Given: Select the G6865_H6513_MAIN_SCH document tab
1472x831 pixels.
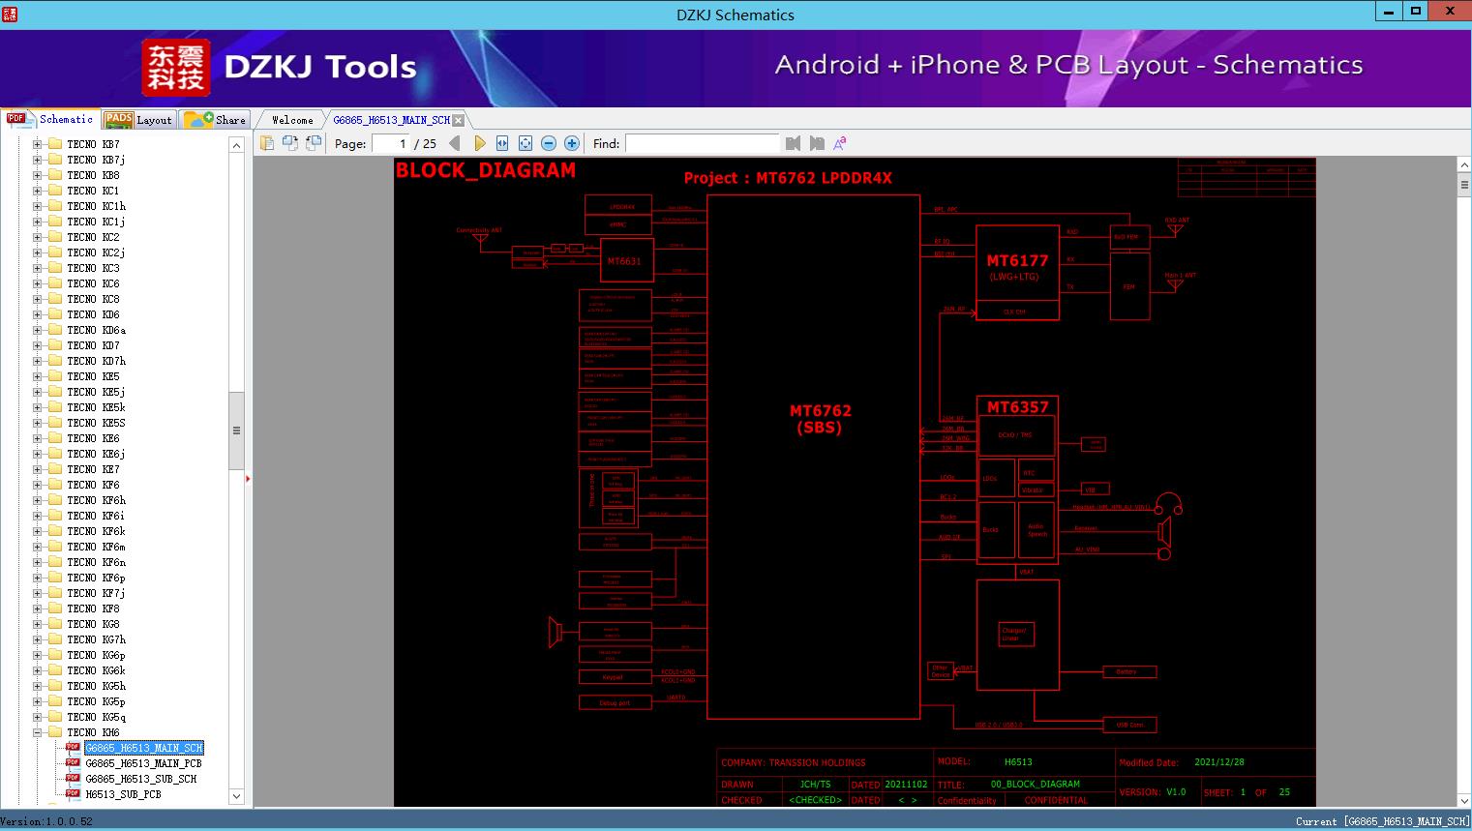Looking at the screenshot, I should pyautogui.click(x=392, y=120).
